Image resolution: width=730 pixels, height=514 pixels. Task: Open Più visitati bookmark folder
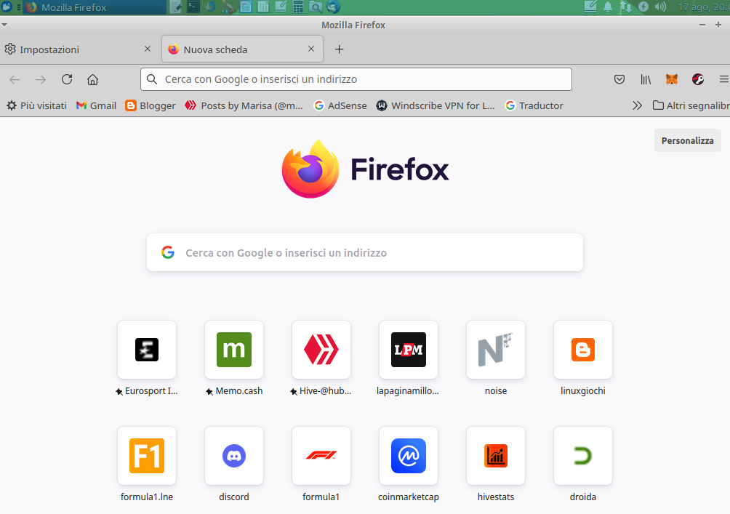36,105
